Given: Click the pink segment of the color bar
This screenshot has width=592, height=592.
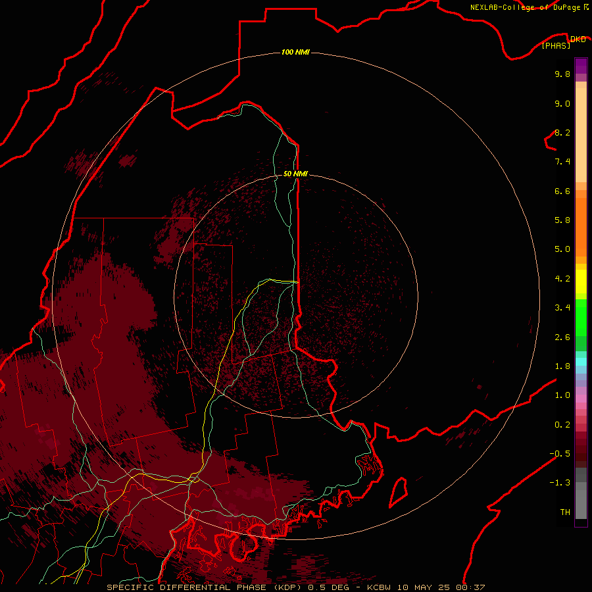Looking at the screenshot, I should pos(581,399).
